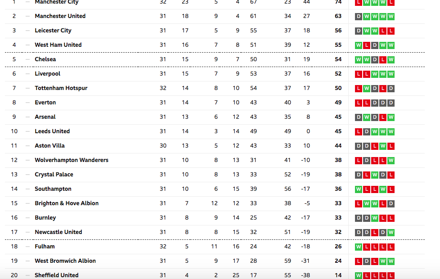Viewport: 440px width, 279px height.
Task: Click Leeds United's grey D form badge
Action: coord(367,132)
